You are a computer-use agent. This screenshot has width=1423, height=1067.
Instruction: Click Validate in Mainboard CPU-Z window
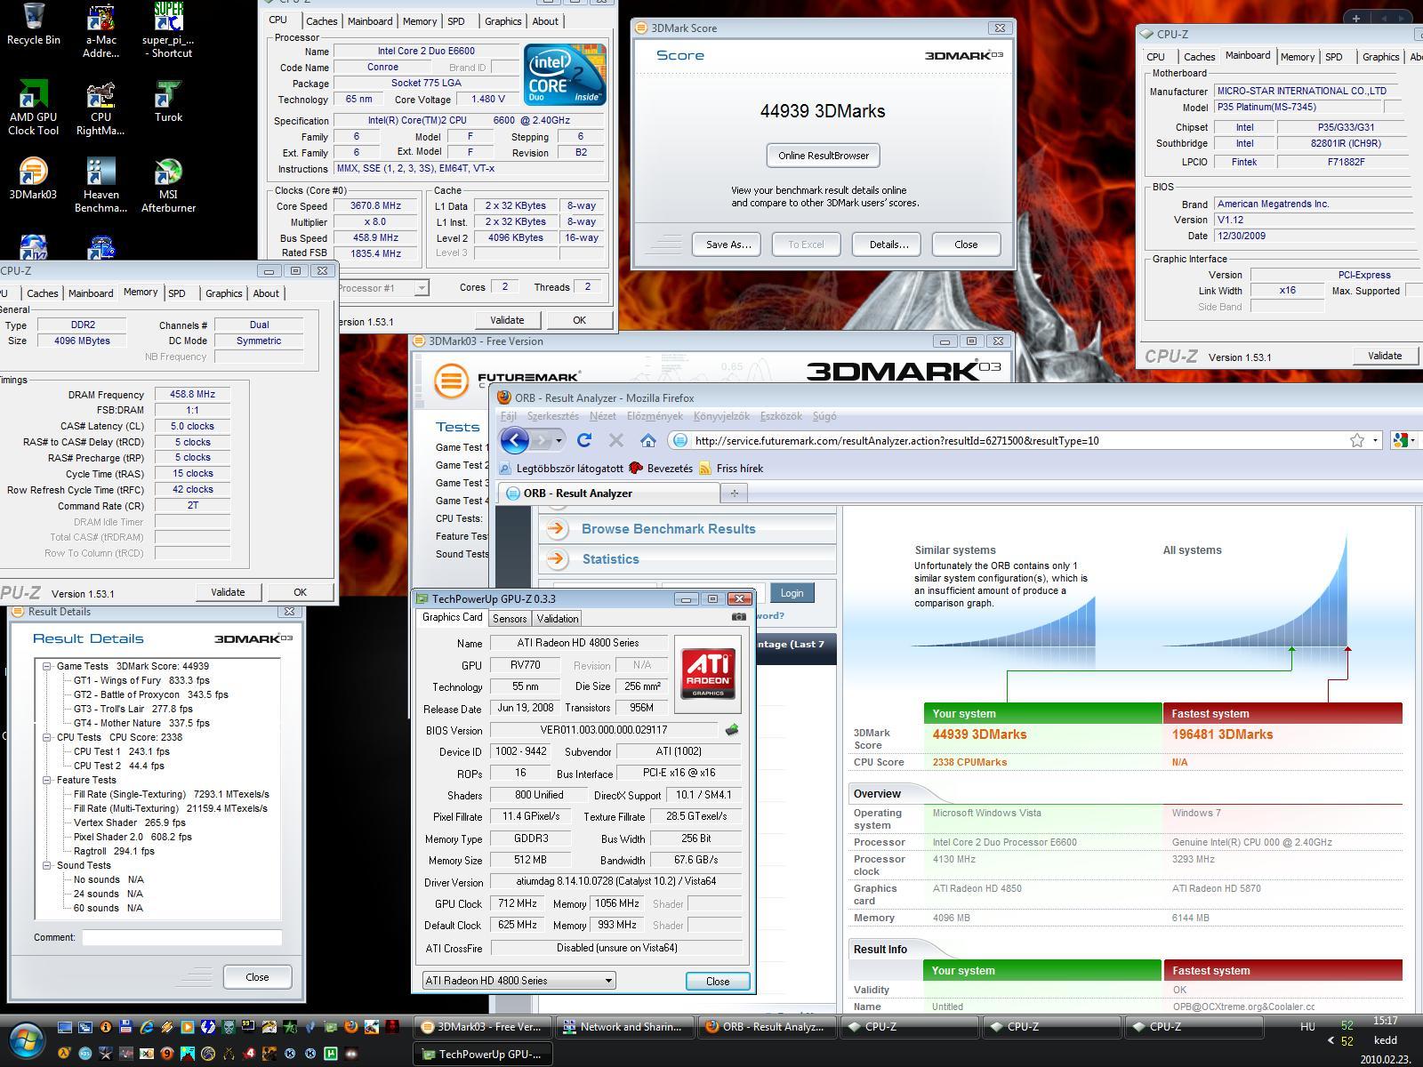(x=1384, y=356)
